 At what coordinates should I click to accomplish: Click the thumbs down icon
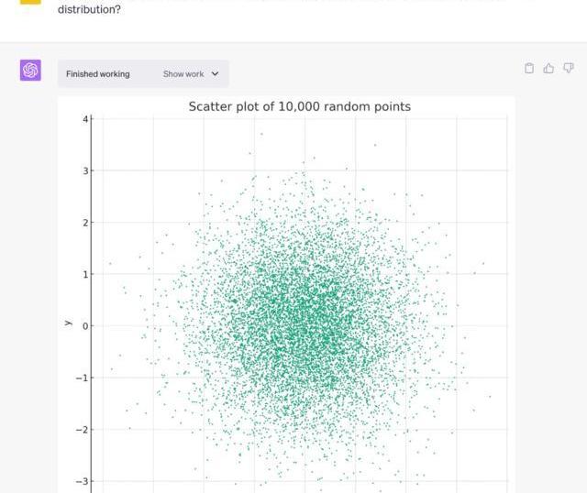pos(569,68)
